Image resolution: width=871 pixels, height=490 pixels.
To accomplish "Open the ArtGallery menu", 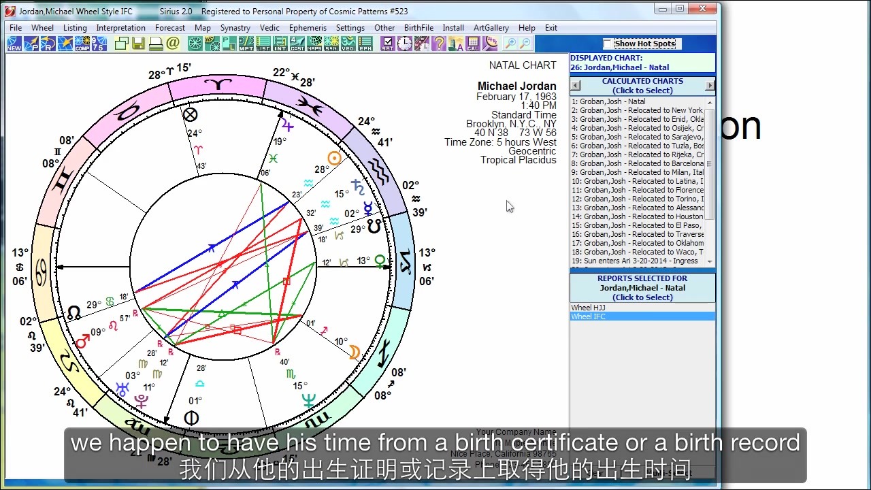I will pos(491,28).
